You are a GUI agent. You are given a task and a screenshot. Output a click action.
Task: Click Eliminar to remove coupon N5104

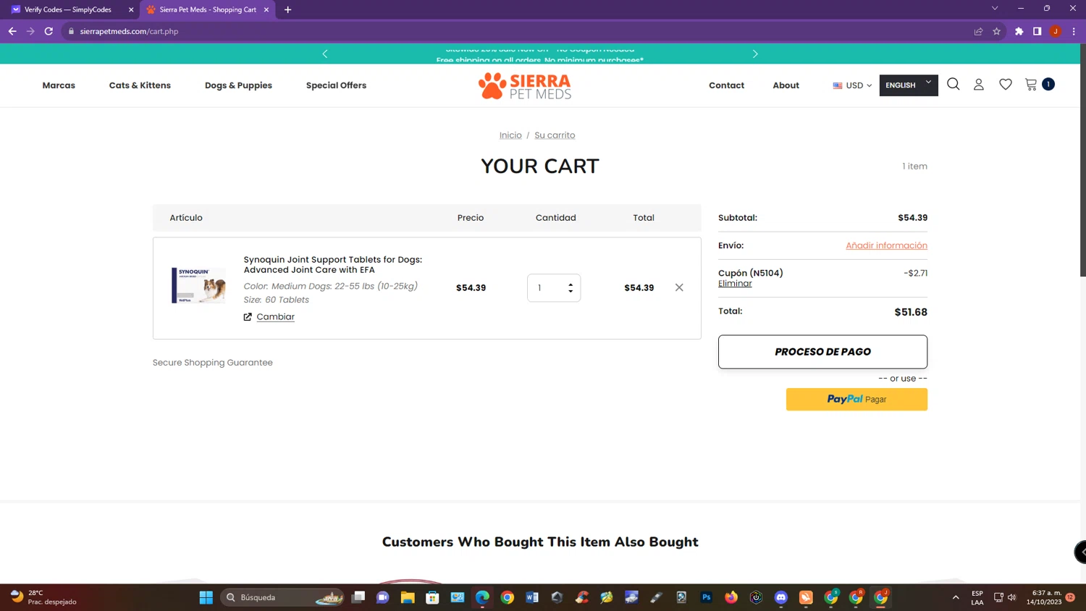click(735, 284)
